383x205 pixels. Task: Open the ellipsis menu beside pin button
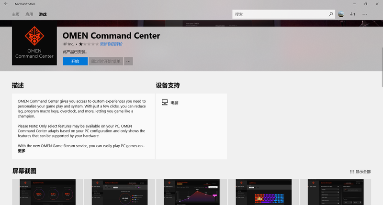pyautogui.click(x=128, y=61)
